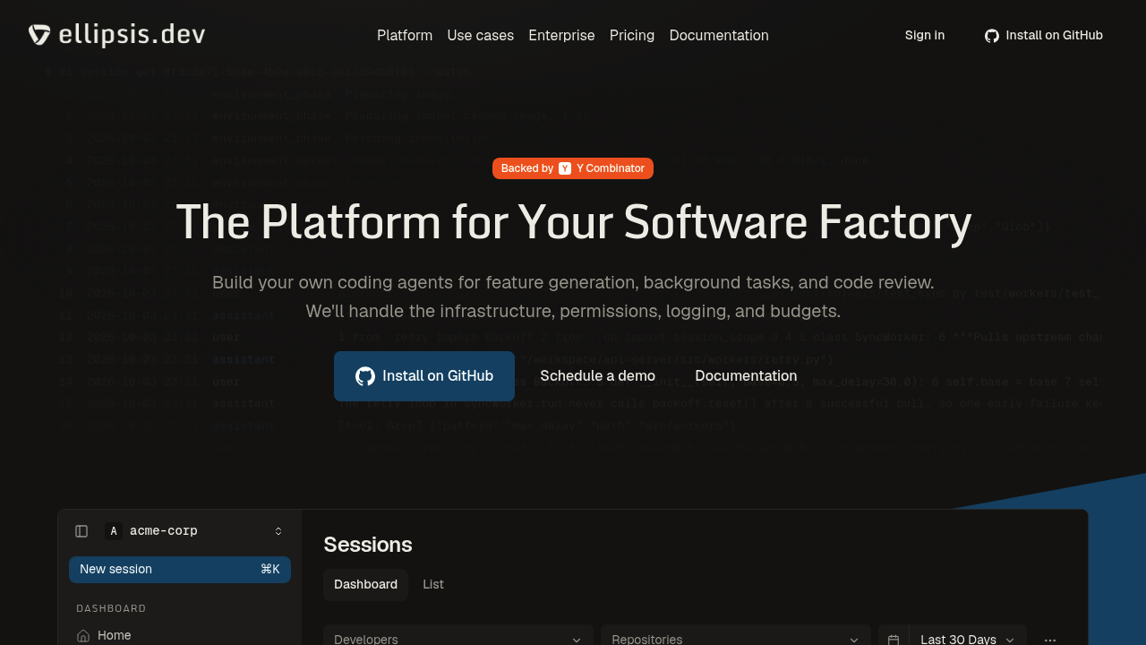Click the blue Install on GitHub hero button
Screen dimensions: 1146x645
(424, 376)
